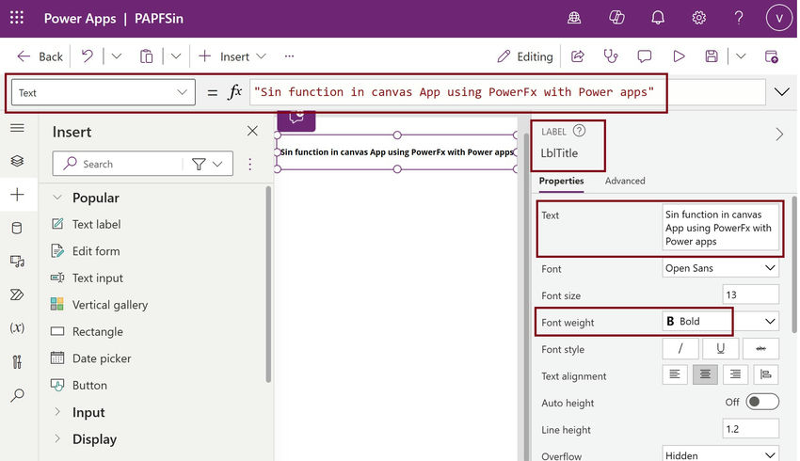Image resolution: width=800 pixels, height=461 pixels.
Task: Toggle the left hamburger menu
Action: point(17,128)
